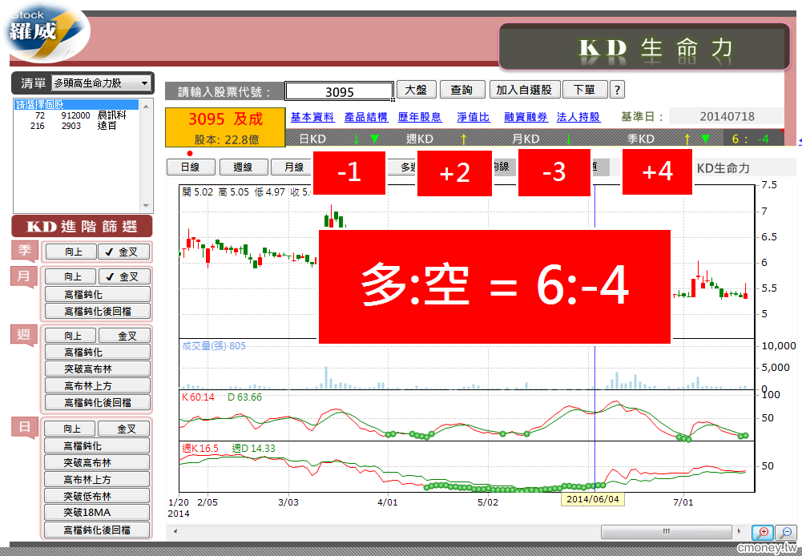This screenshot has height=556, width=802.
Task: Toggle 日 突破低布林 filter
Action: [97, 496]
